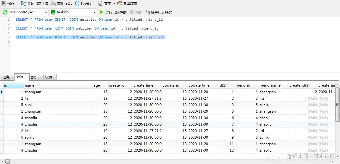Viewport: 340px width, 164px height.
Task: Click the LEFT JOIN query on line 3
Action: tap(87, 28)
